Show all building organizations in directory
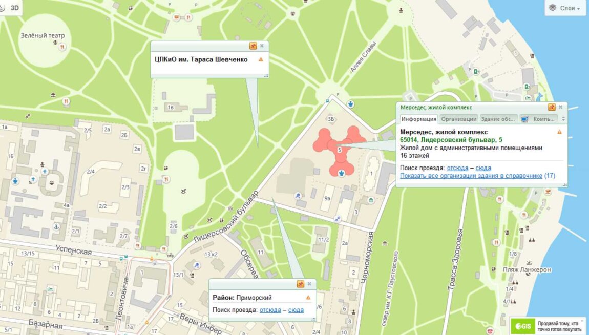 (x=471, y=176)
